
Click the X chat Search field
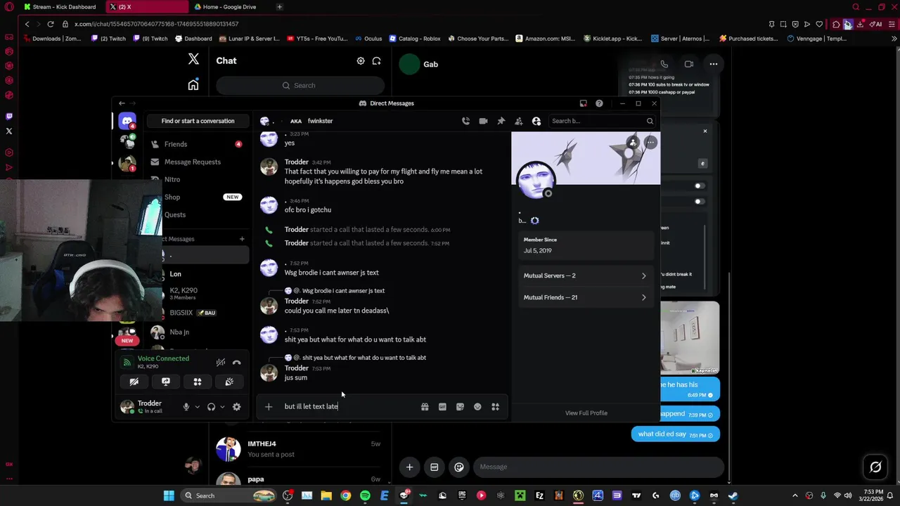coord(300,86)
